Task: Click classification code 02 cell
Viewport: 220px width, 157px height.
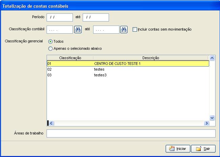Action: tap(70, 69)
